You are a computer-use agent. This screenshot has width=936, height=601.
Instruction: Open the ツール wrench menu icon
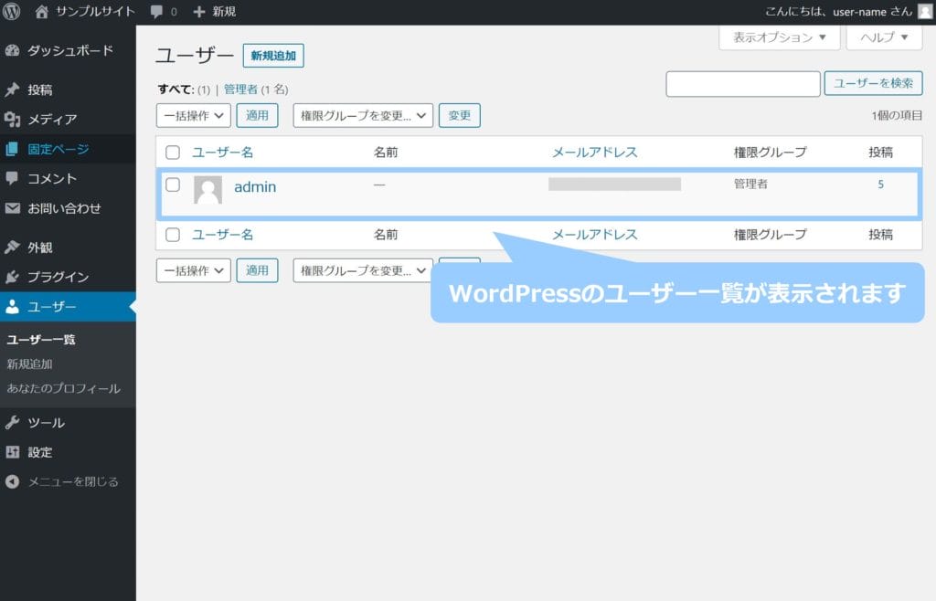tap(12, 423)
